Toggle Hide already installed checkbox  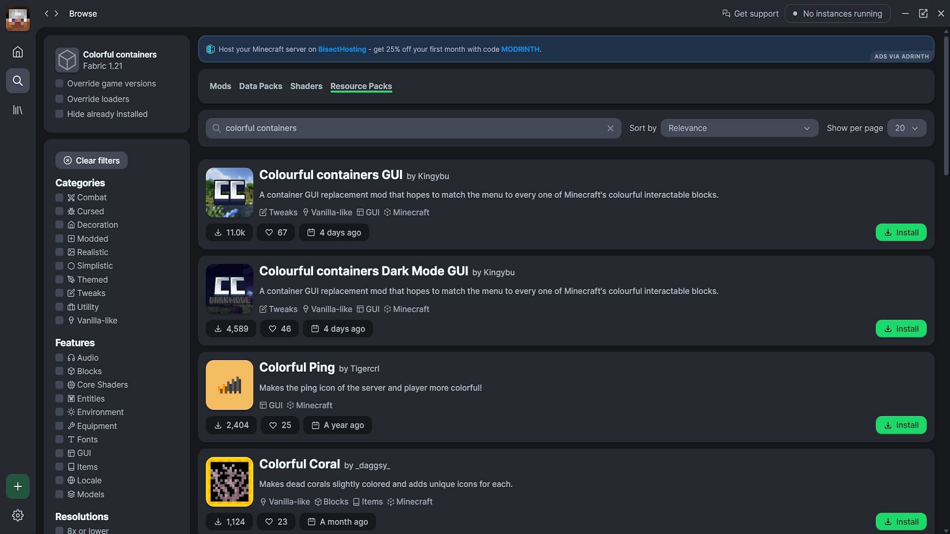[59, 114]
